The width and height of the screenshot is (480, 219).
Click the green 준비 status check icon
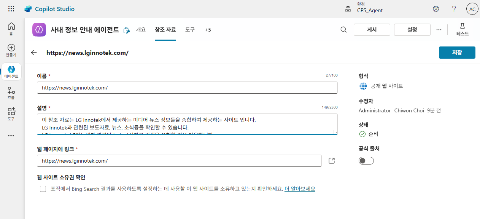pos(362,134)
